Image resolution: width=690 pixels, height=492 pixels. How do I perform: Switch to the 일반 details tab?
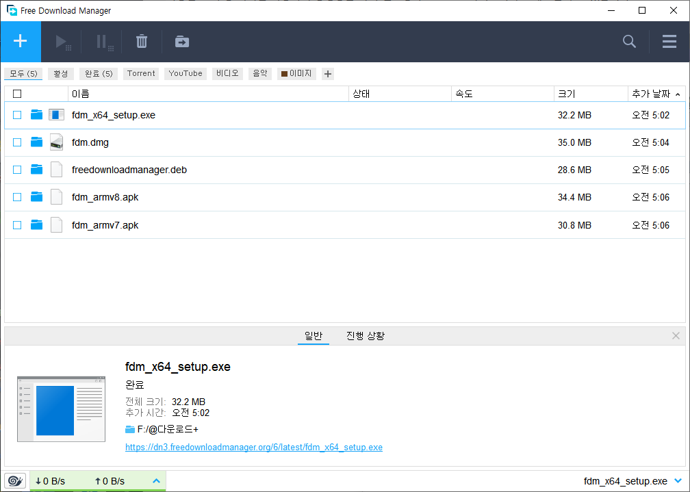(314, 336)
